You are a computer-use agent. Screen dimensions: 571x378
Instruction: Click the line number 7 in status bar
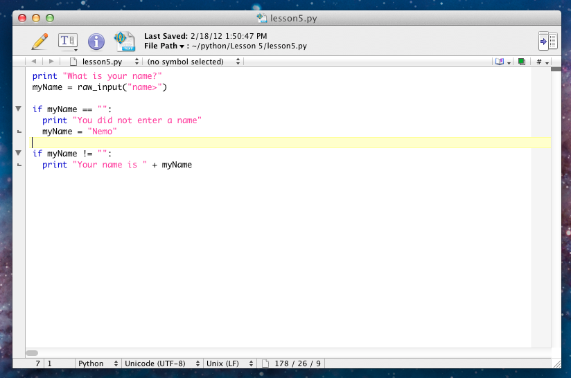[37, 363]
